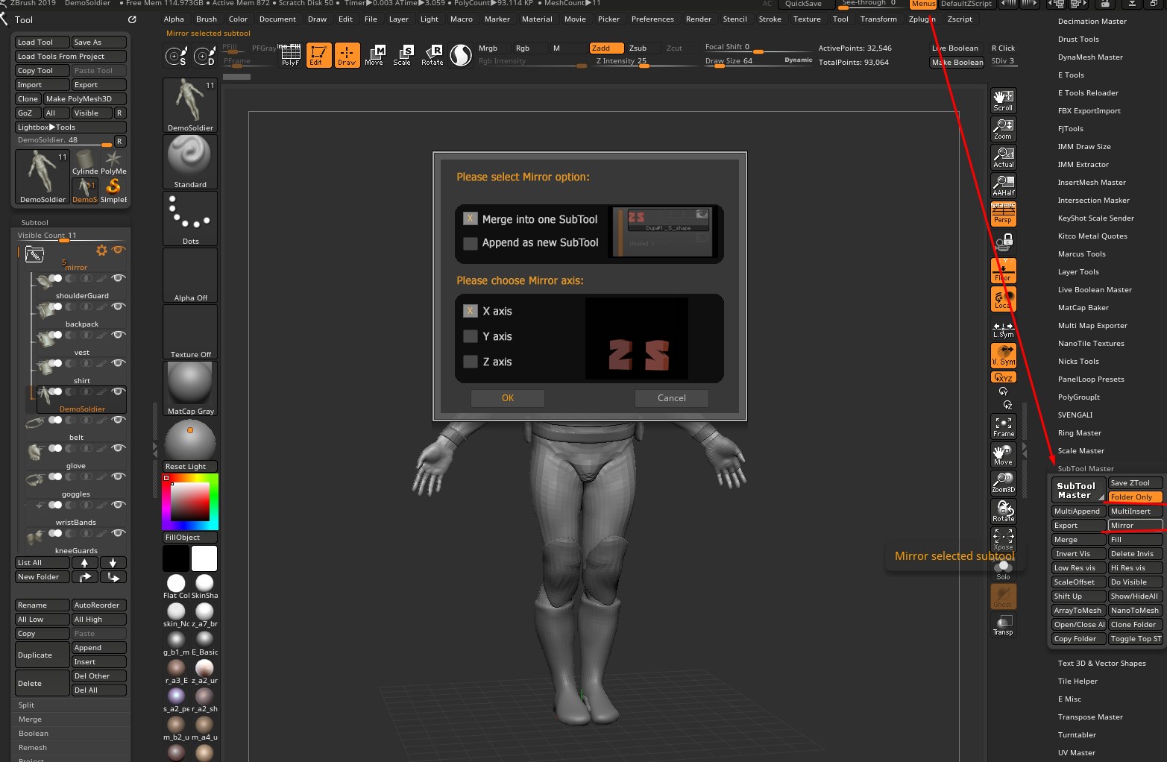Expand the UV Master plugin section
This screenshot has width=1167, height=762.
pyautogui.click(x=1076, y=752)
